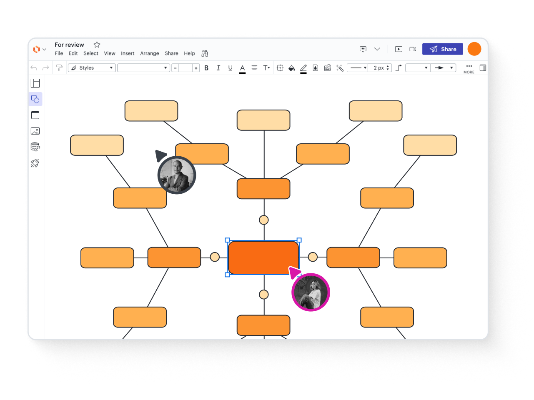This screenshot has width=534, height=400.
Task: Click the comments speech bubble icon
Action: pyautogui.click(x=363, y=49)
